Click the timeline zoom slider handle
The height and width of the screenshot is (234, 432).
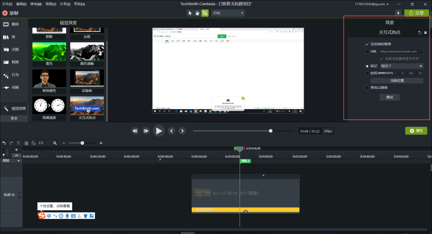click(x=82, y=143)
